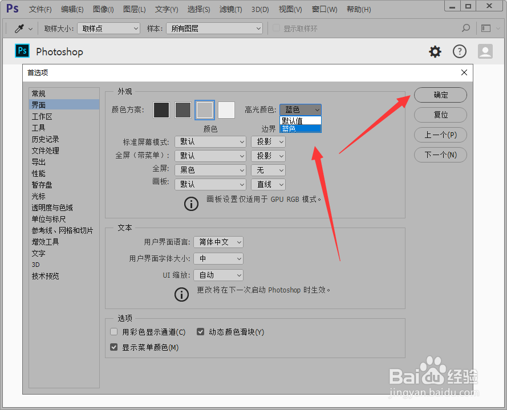Click the blue Ps logo beside Photoshop

22,51
